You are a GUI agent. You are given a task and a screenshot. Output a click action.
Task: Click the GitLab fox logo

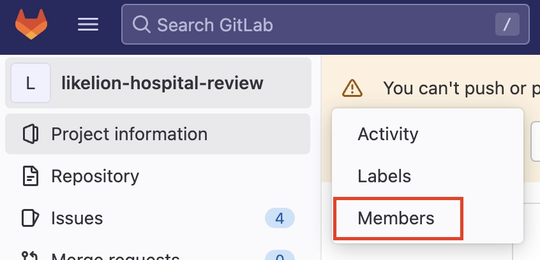click(31, 24)
